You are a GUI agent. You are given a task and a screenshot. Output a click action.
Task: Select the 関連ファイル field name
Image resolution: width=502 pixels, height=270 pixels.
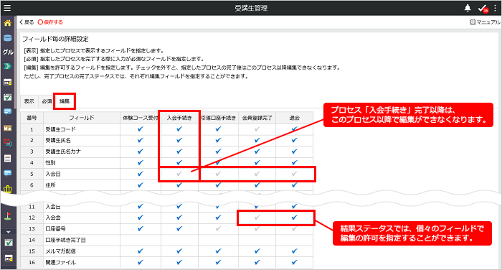click(x=60, y=262)
